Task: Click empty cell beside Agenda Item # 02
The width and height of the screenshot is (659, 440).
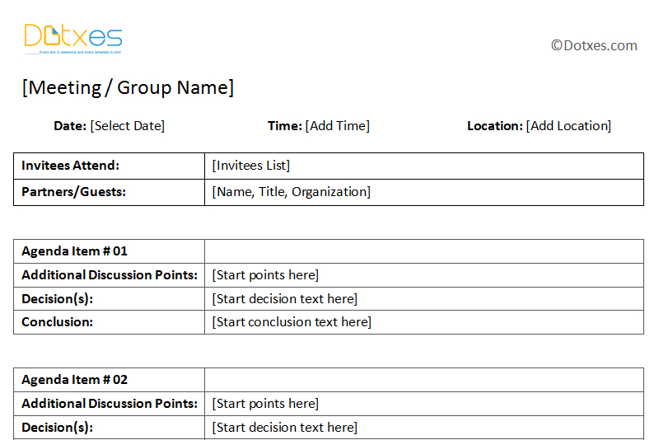Action: point(424,380)
